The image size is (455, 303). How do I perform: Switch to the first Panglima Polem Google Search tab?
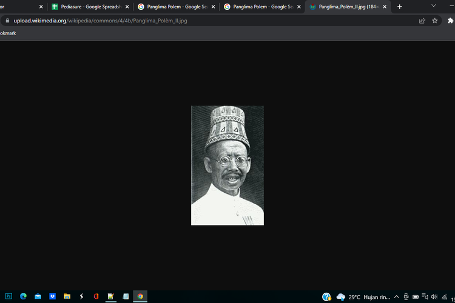[x=176, y=7]
